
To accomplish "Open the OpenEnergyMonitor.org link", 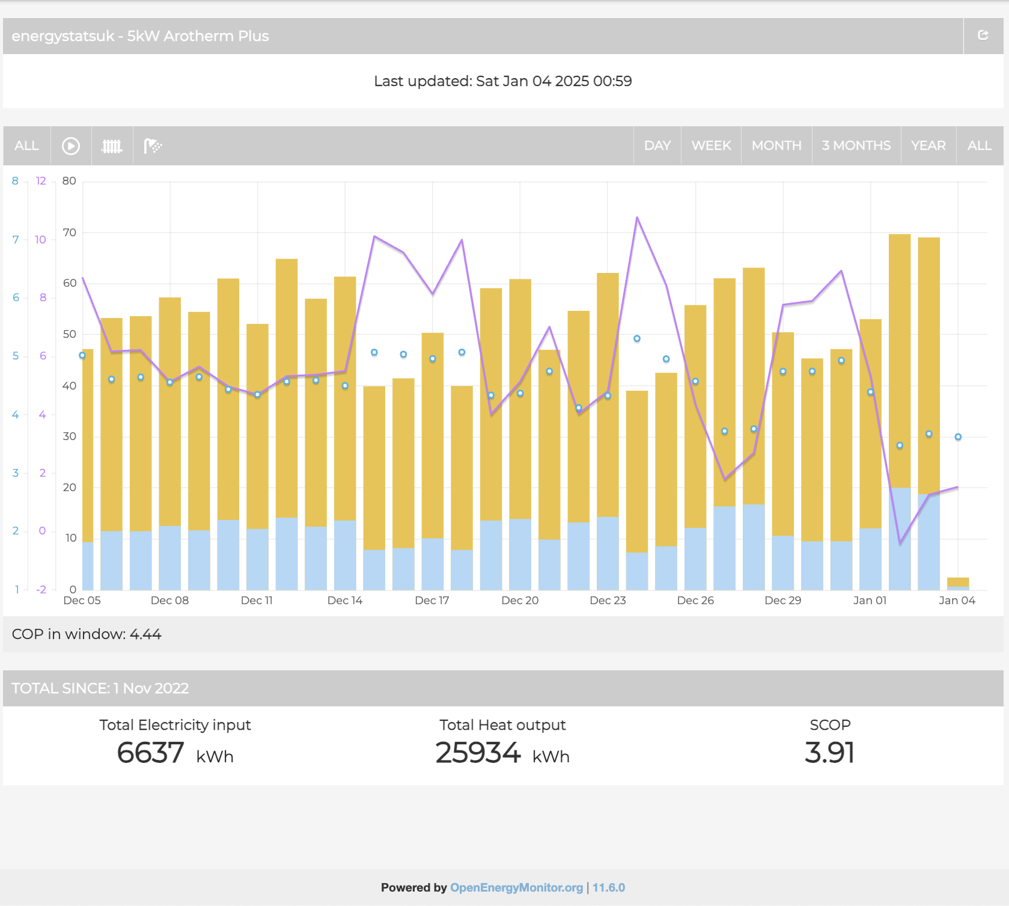I will (x=516, y=887).
